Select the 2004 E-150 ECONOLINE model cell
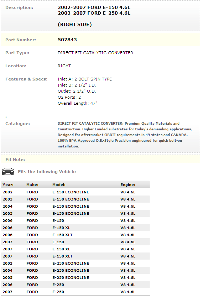Image resolution: width=203 pixels, height=297 pixels. click(71, 206)
